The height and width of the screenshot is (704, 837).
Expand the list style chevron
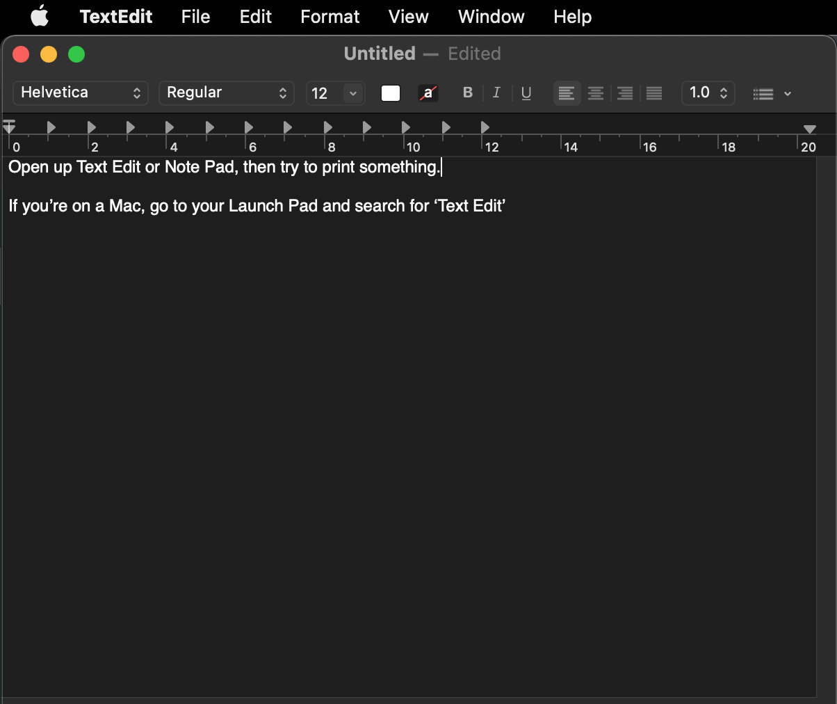click(788, 93)
